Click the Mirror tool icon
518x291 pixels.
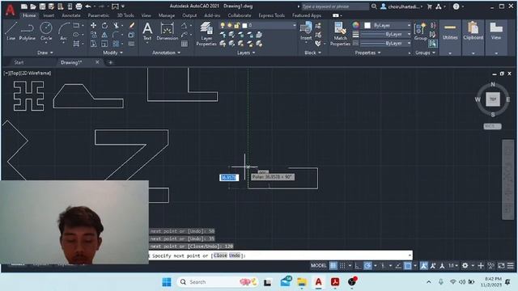(x=104, y=35)
